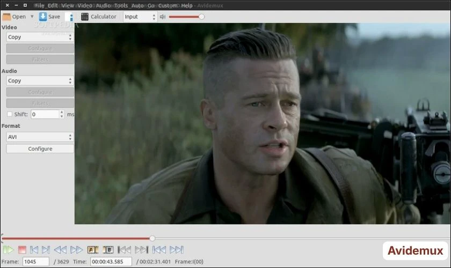
Task: Click the red Stop button
Action: pos(22,250)
